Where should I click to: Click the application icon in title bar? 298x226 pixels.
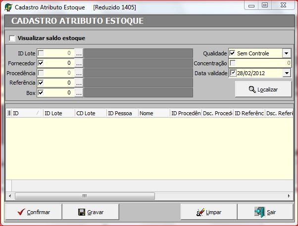pos(8,7)
